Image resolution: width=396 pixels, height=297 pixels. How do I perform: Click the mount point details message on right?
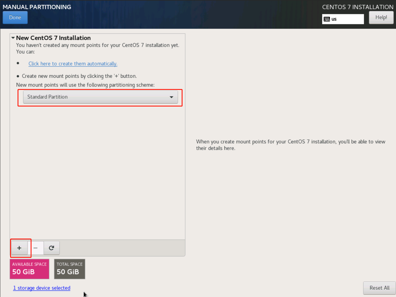[x=290, y=145]
